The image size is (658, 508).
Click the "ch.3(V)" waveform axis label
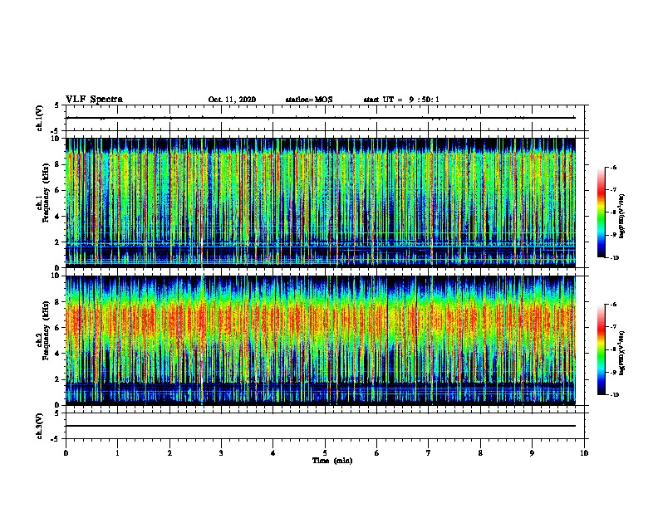(x=39, y=426)
